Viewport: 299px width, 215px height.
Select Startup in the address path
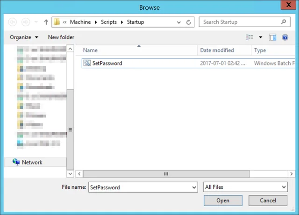click(x=135, y=22)
